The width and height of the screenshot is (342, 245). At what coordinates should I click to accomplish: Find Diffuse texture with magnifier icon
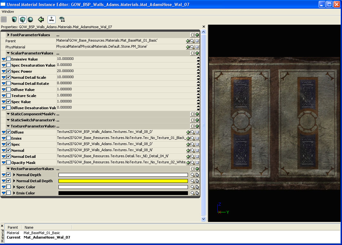click(x=193, y=132)
